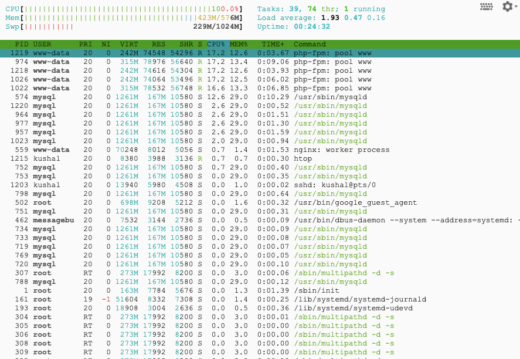Sort by the CPU% column header
The height and width of the screenshot is (359, 520).
click(216, 44)
